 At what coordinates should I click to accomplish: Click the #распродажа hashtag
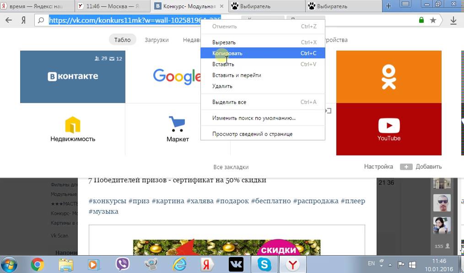point(315,201)
